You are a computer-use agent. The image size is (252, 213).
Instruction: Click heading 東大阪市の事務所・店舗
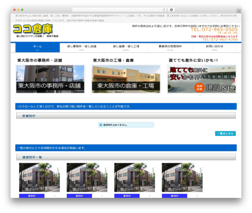click(x=40, y=60)
